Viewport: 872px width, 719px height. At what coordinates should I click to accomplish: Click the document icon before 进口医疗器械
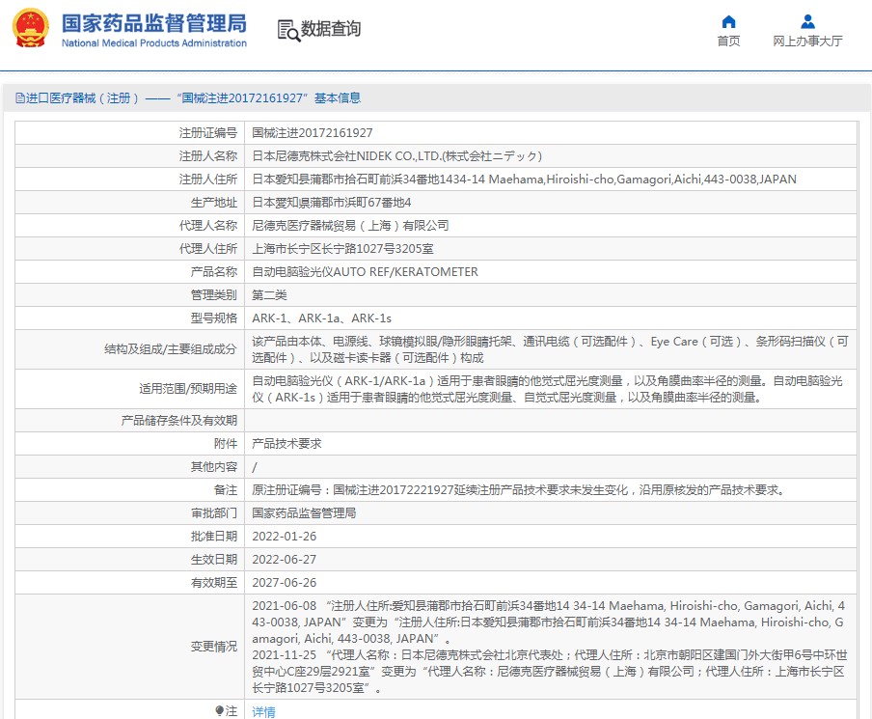[x=20, y=98]
